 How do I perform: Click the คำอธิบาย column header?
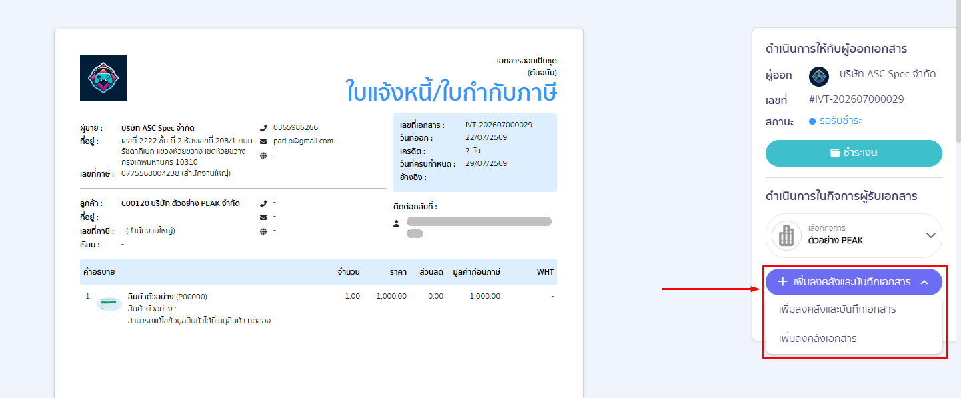[x=99, y=272]
